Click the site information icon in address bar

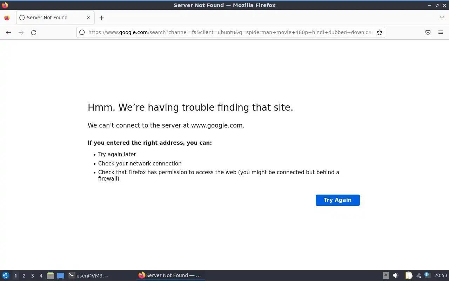click(x=82, y=32)
